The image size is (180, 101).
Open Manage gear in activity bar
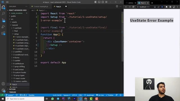[3, 90]
